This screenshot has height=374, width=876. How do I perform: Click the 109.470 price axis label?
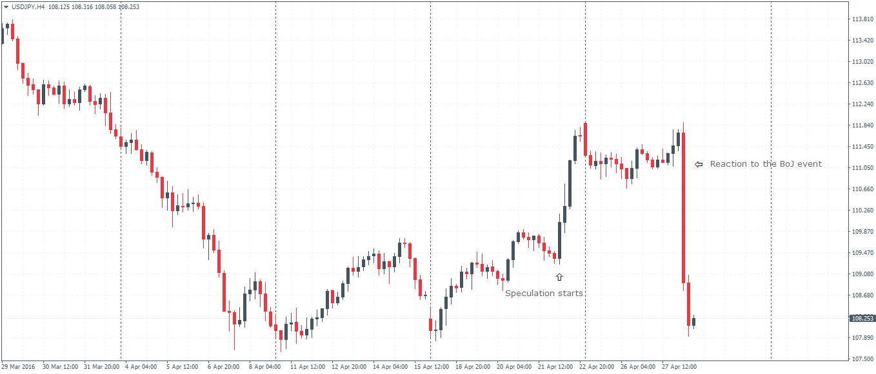[x=862, y=252]
